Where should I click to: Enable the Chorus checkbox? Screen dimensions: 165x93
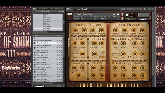(93, 63)
